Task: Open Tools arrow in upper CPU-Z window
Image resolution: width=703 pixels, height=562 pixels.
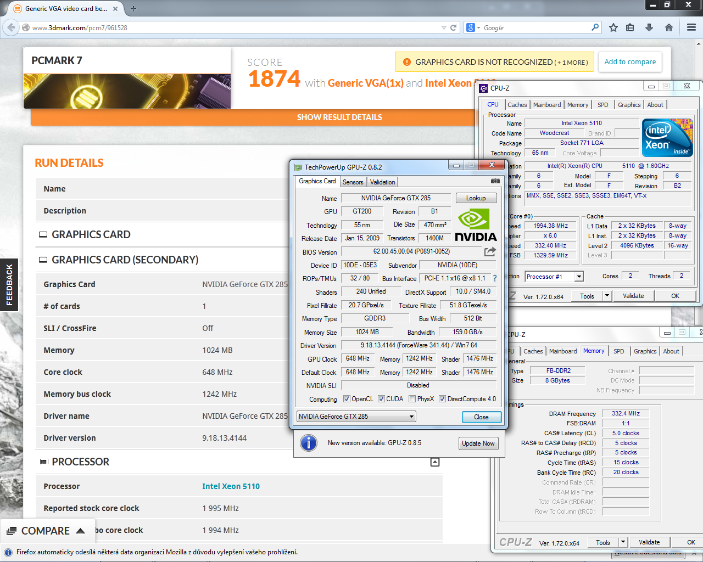Action: 607,296
